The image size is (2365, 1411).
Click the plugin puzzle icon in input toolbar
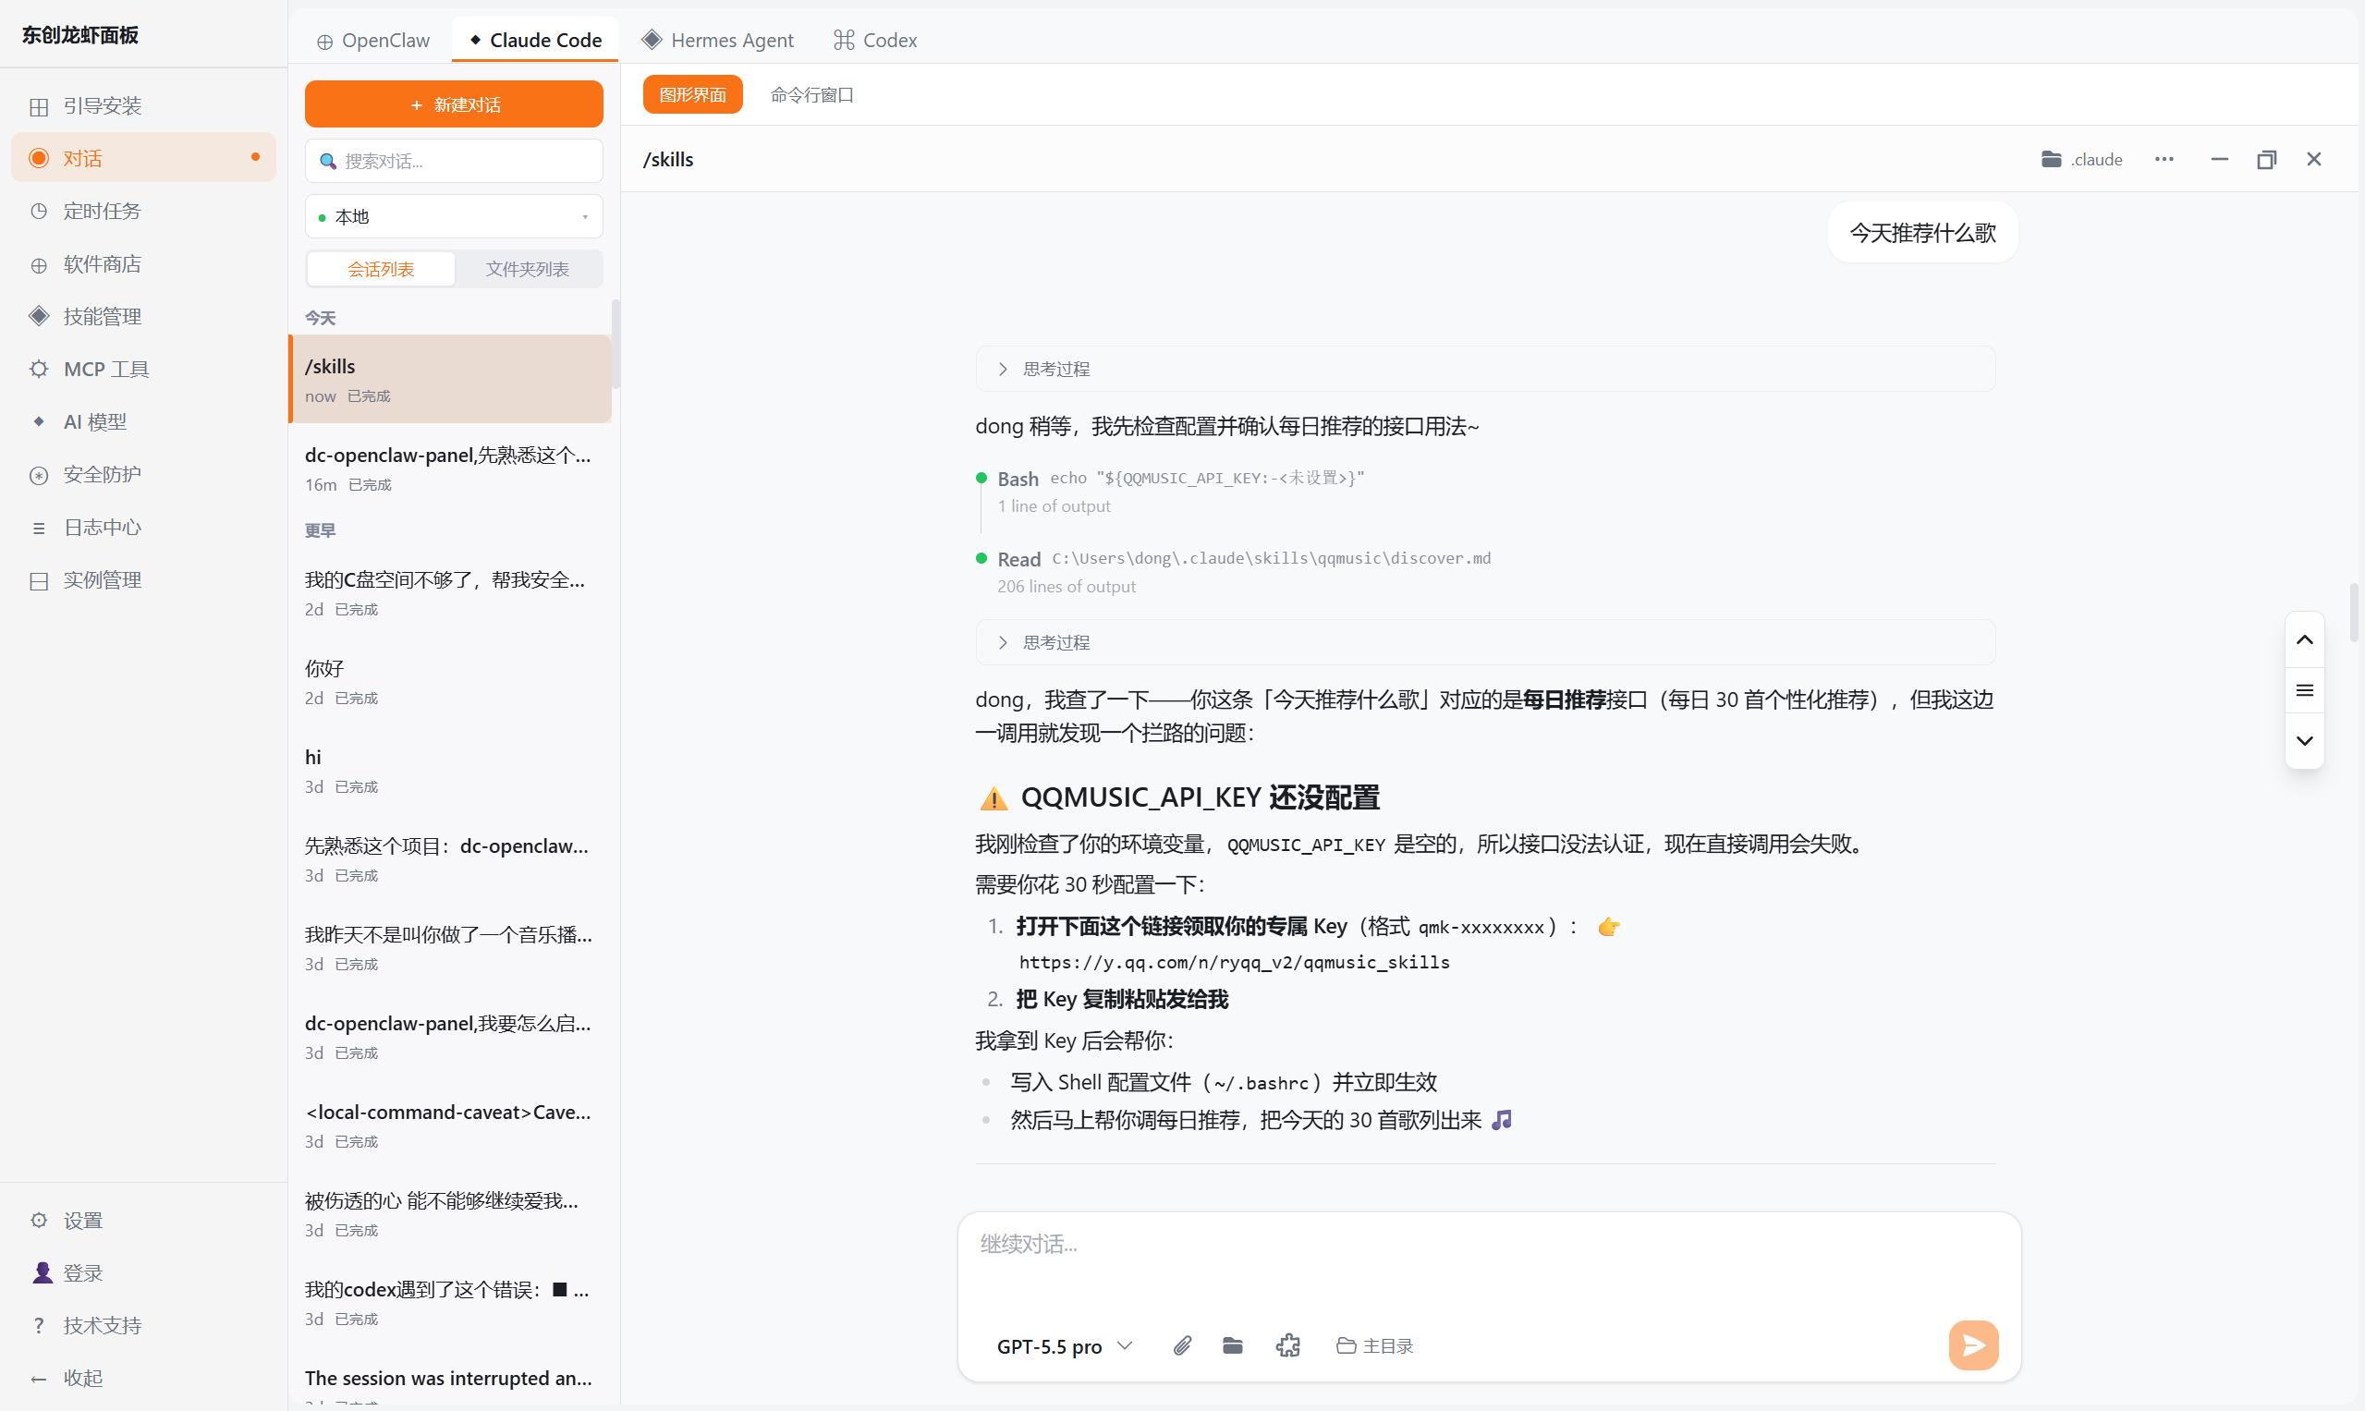coord(1287,1345)
